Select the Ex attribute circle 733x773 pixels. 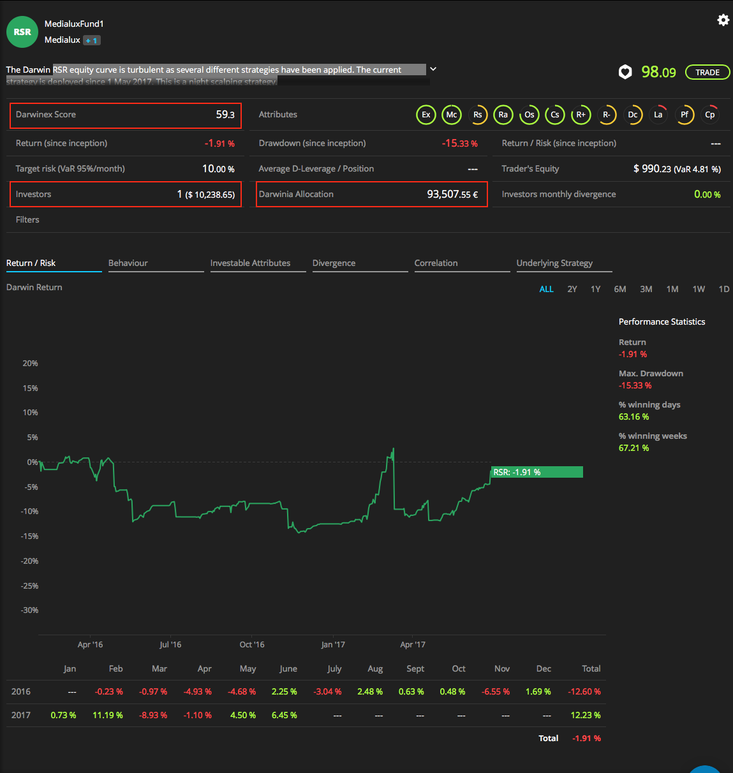click(426, 115)
